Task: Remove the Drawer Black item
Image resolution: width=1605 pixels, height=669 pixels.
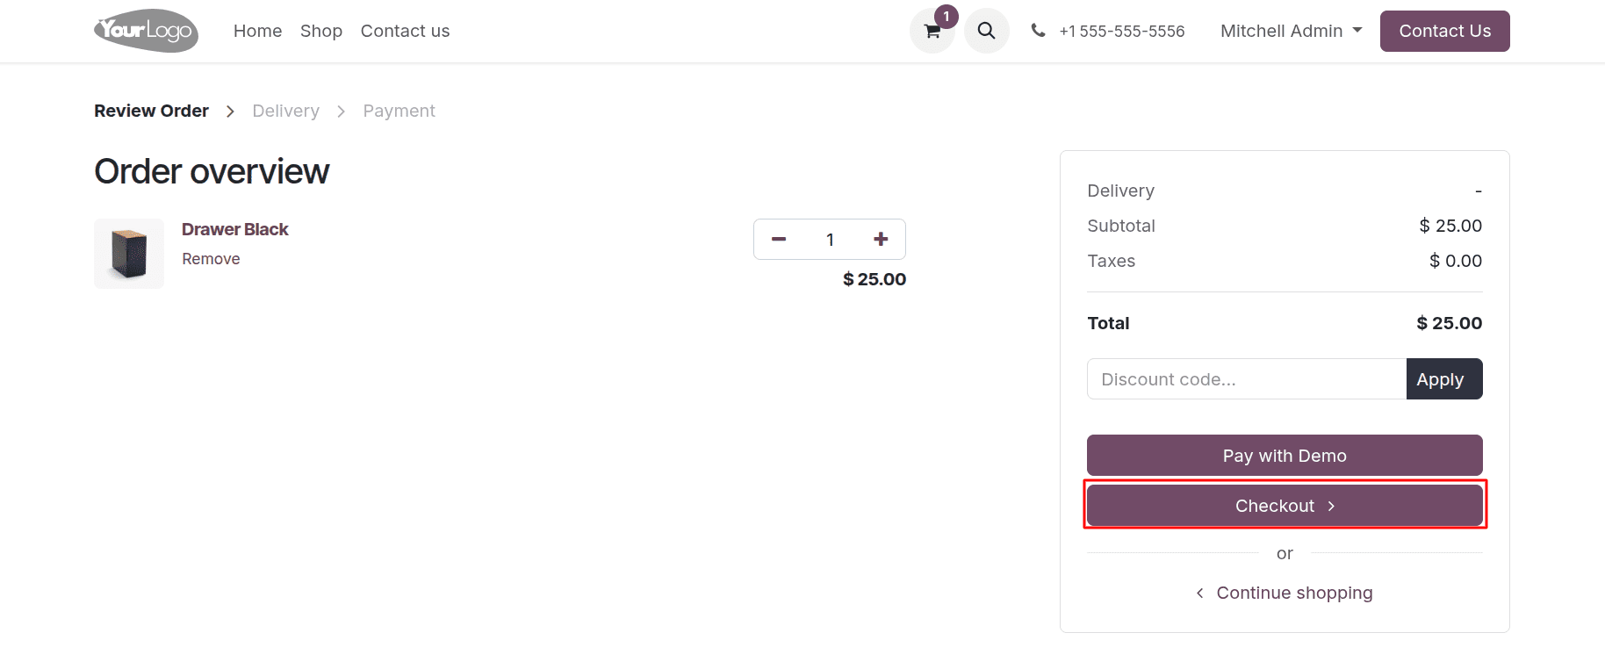Action: point(211,258)
